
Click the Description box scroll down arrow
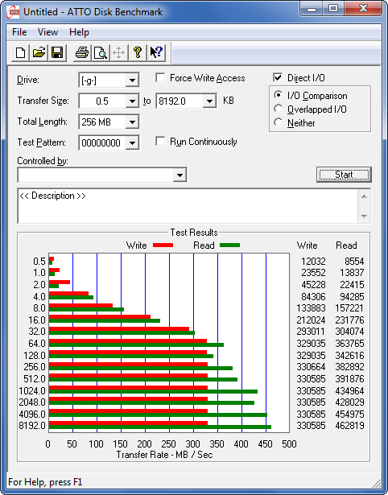tap(364, 217)
